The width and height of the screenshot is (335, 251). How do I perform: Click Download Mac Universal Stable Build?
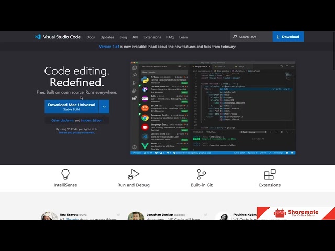coord(72,107)
